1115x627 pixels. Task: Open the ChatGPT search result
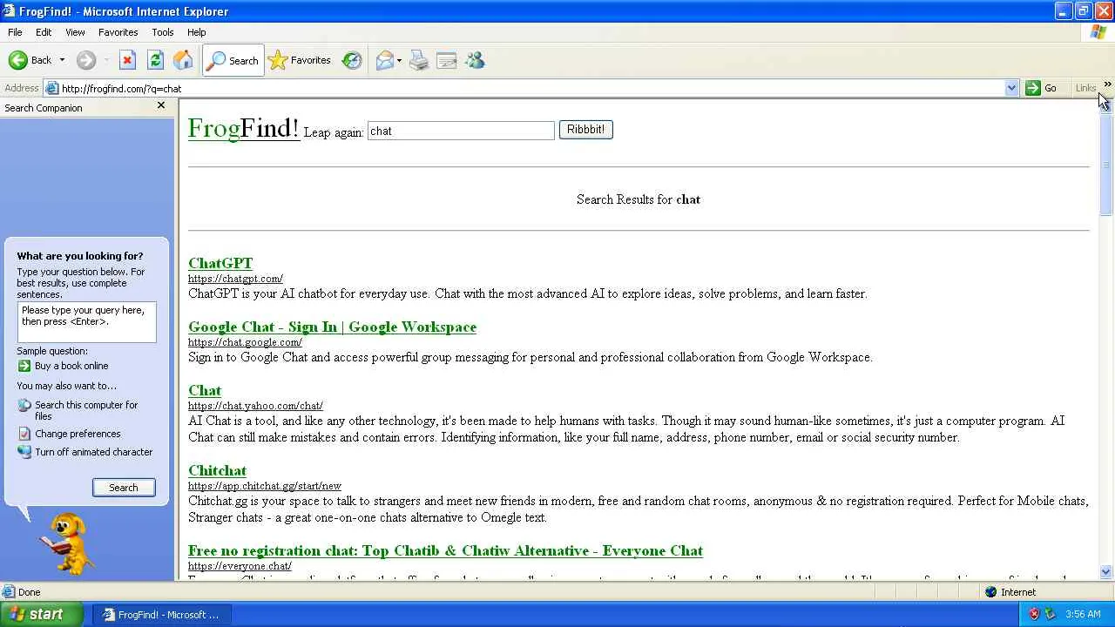pyautogui.click(x=220, y=263)
